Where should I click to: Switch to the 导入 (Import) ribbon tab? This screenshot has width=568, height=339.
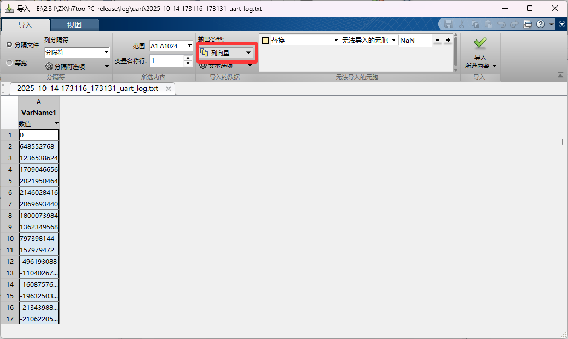pyautogui.click(x=25, y=25)
